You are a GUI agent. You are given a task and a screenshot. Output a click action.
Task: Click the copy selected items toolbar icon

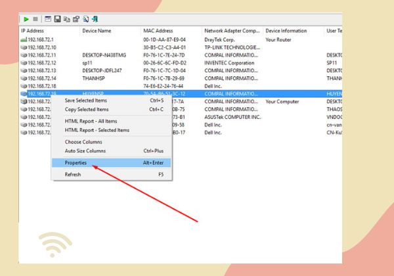pyautogui.click(x=66, y=19)
